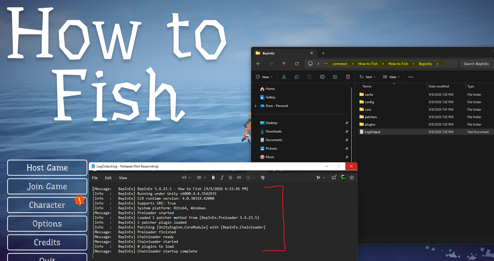Open the bulleted list dropdown in Notepad
Screen dimensions: 494x261
click(201, 178)
